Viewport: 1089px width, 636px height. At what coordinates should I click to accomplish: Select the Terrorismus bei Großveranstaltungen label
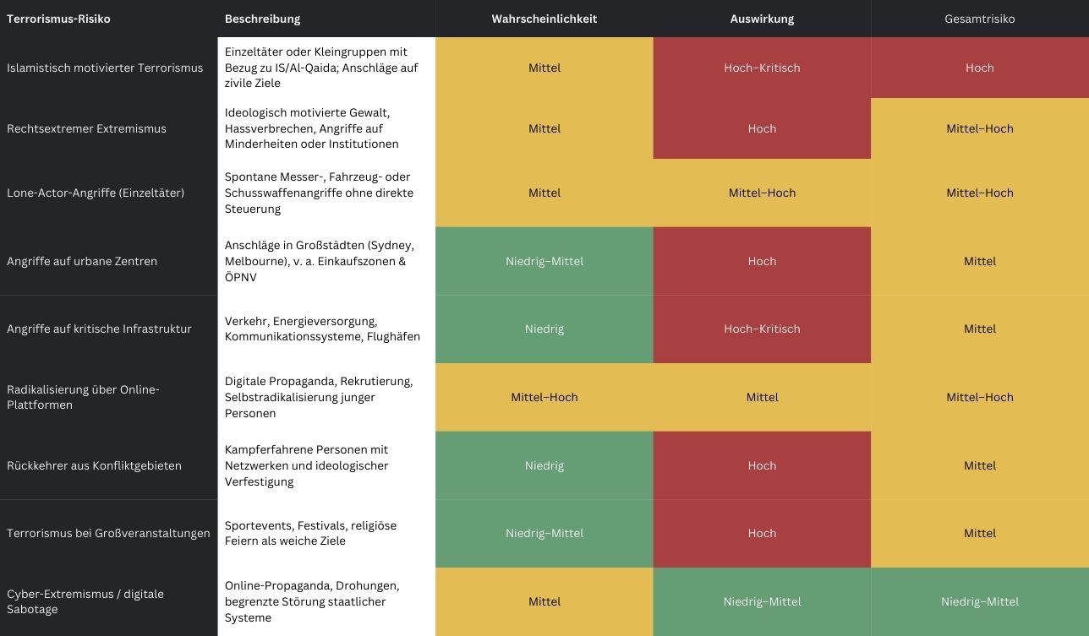click(108, 533)
